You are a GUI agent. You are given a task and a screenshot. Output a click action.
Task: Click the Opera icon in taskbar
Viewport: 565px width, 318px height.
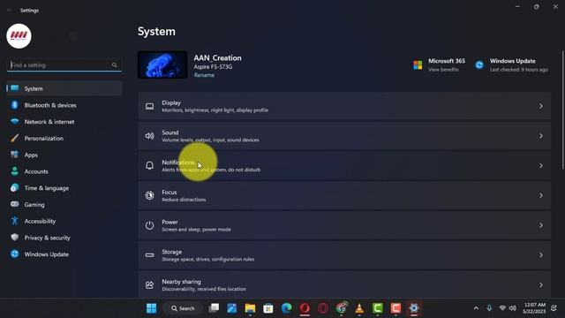point(305,308)
